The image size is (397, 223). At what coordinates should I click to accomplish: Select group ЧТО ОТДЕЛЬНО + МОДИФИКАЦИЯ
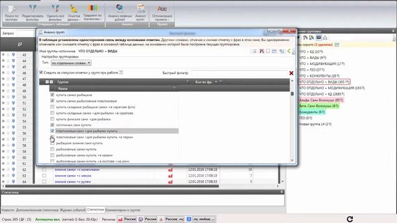332,88
